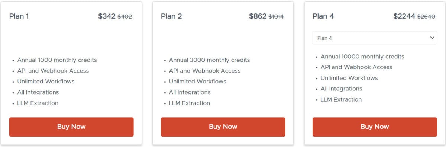The image size is (446, 147).
Task: Click 'LLM Extraction' in Plan 1 list
Action: 38,103
